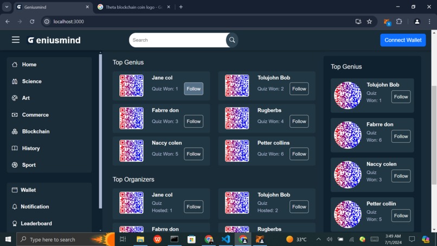The height and width of the screenshot is (246, 437).
Task: Go back with the browser back arrow
Action: pos(8,22)
